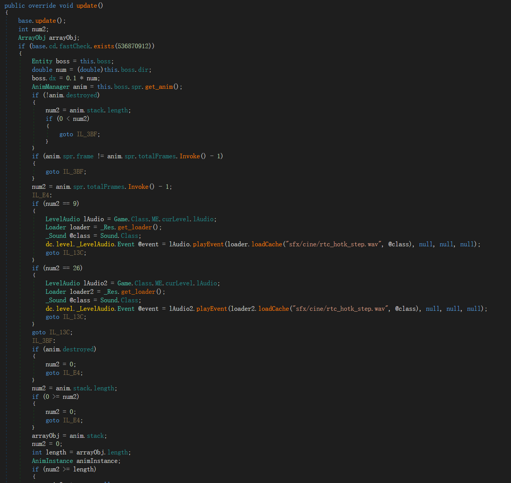Click the 'if (0 >= num2)' line

point(56,397)
